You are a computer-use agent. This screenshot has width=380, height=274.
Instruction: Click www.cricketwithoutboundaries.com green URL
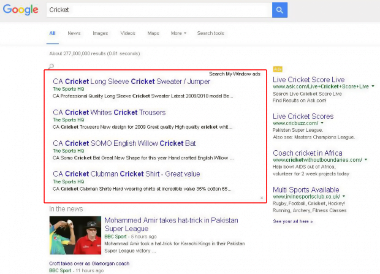[x=317, y=160]
